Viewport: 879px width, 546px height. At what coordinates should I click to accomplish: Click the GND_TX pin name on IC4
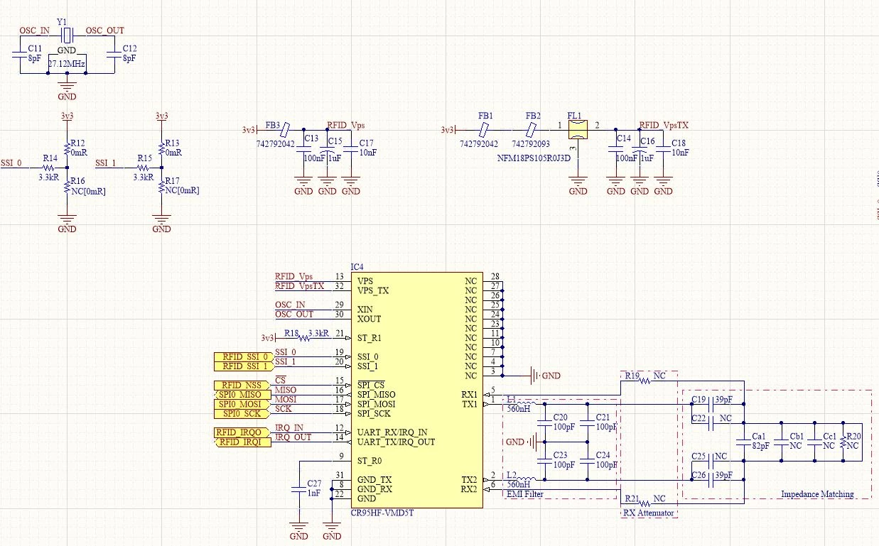374,479
